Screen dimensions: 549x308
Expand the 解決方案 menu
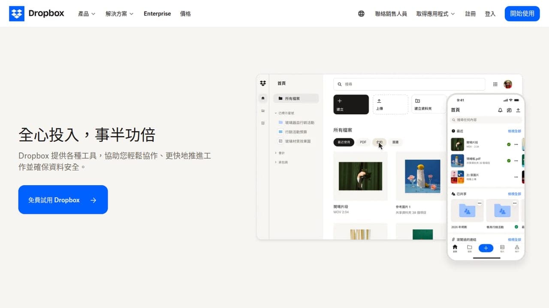(x=120, y=14)
